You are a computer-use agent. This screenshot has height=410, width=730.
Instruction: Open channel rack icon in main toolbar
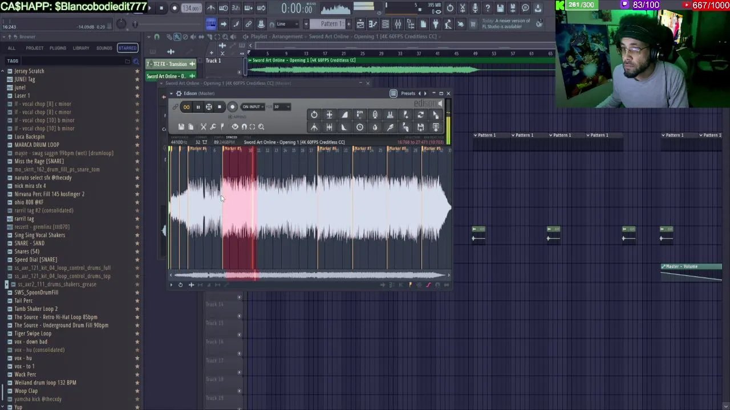click(386, 24)
